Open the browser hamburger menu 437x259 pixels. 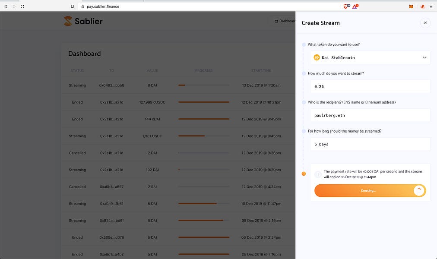coord(431,6)
